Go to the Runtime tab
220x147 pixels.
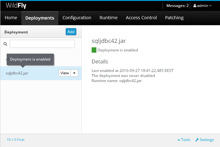108,18
